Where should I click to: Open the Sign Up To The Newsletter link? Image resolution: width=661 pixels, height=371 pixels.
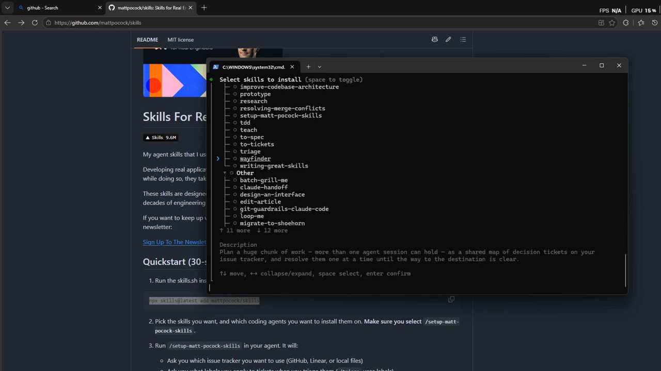point(175,242)
